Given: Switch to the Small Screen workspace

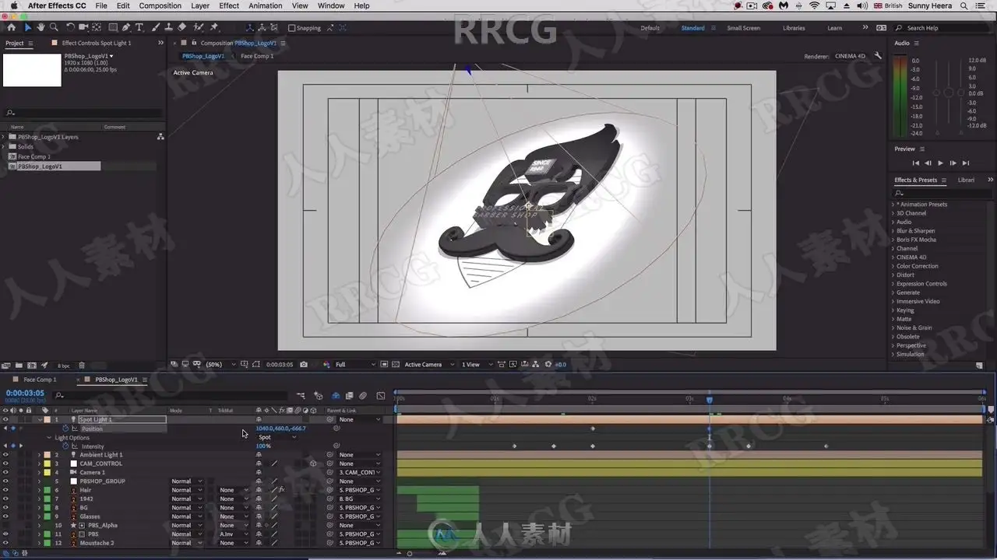Looking at the screenshot, I should (x=744, y=28).
